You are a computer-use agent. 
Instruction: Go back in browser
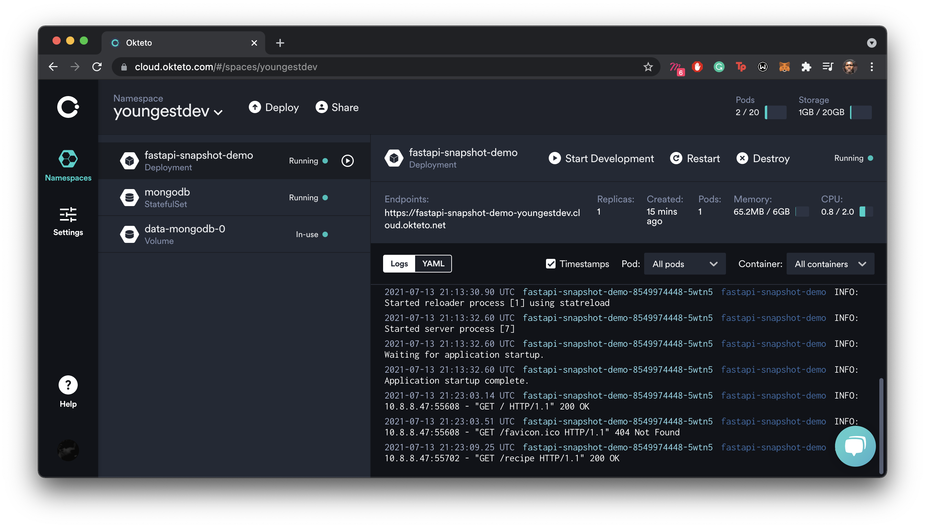[53, 67]
